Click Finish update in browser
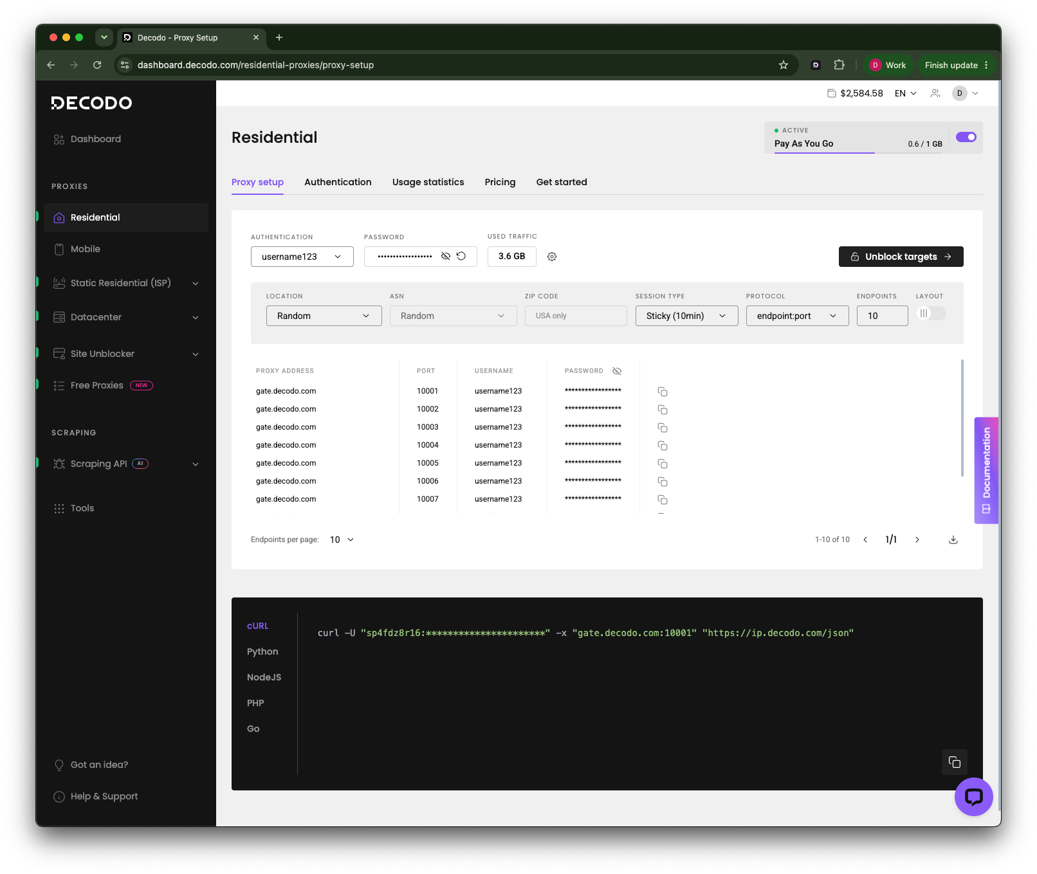This screenshot has width=1037, height=874. tap(956, 65)
